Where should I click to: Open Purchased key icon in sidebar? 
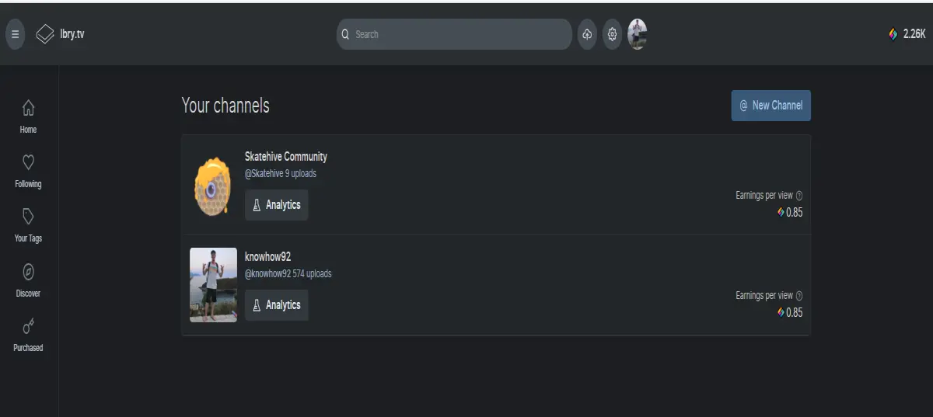28,335
